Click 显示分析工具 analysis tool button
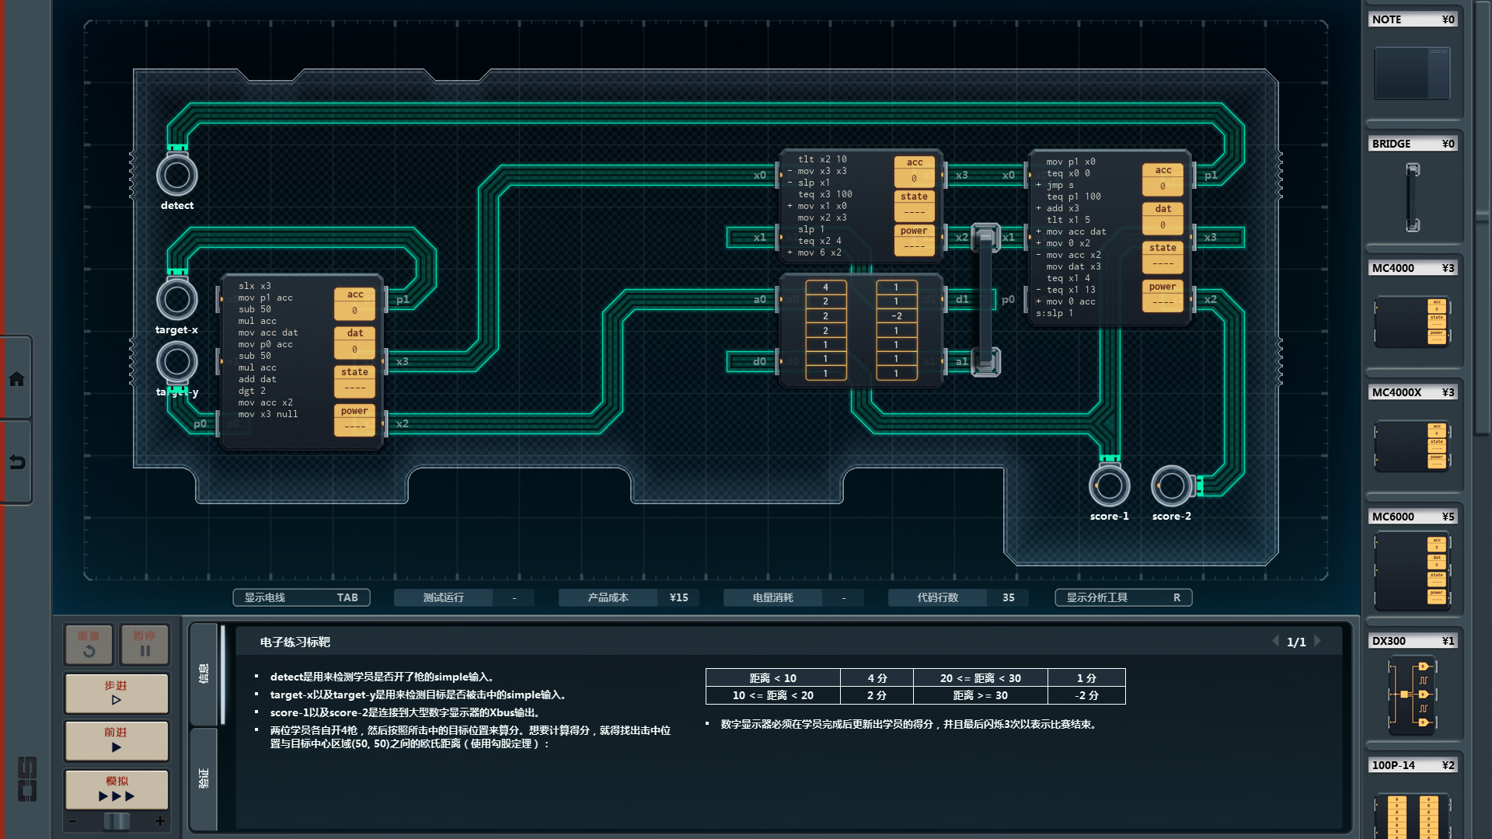 1123,597
